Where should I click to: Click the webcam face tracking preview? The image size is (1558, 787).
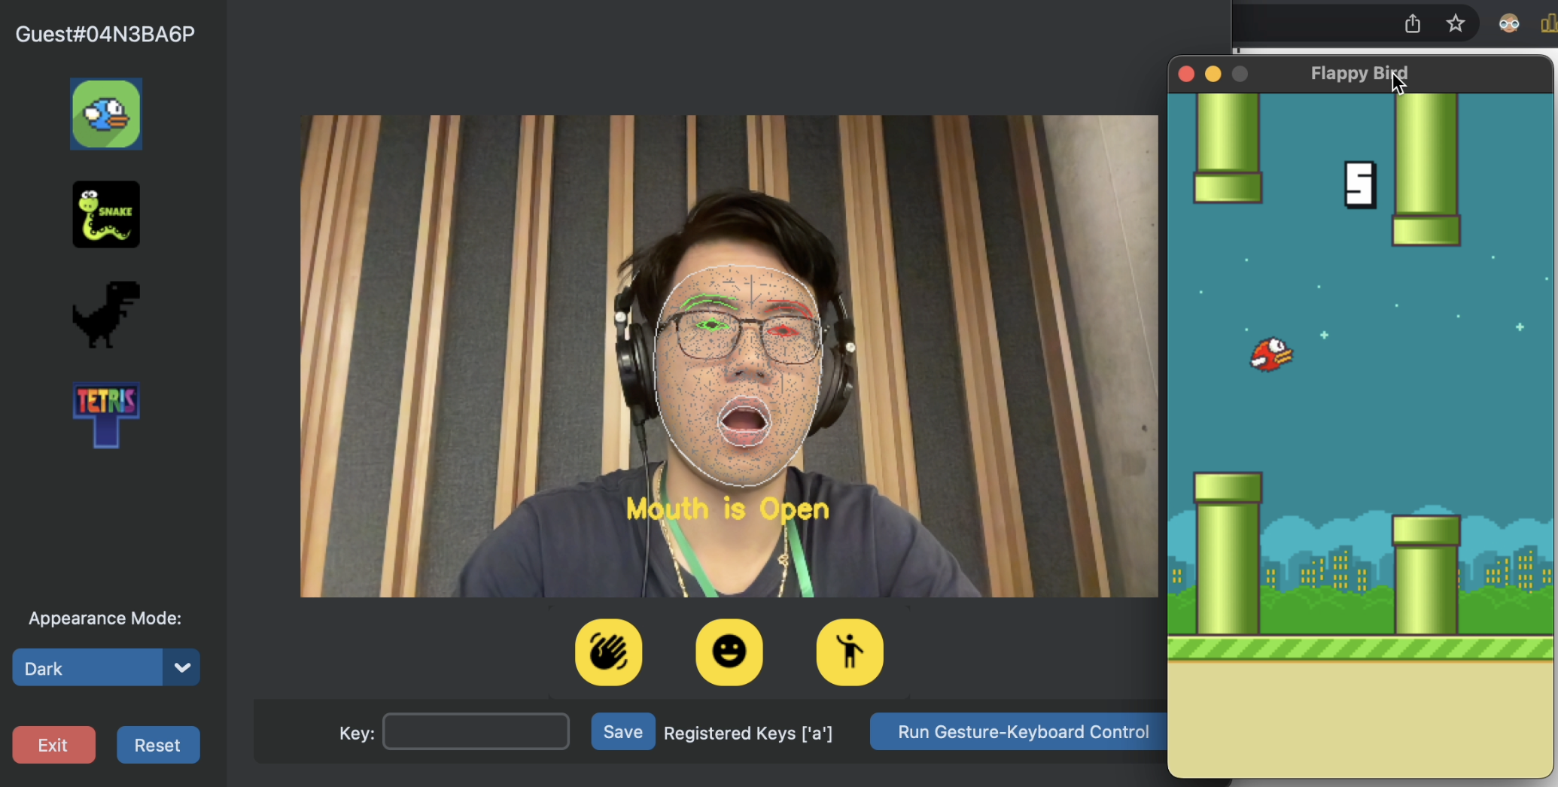click(729, 356)
